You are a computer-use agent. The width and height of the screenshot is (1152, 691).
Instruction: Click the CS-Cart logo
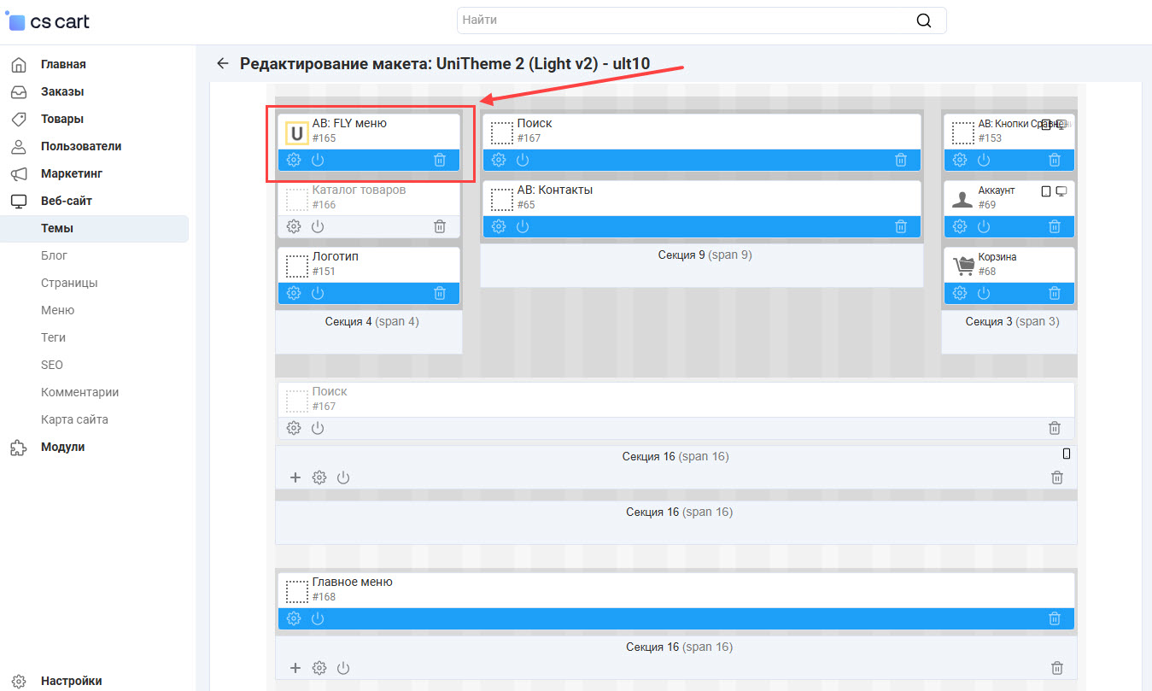pyautogui.click(x=48, y=21)
